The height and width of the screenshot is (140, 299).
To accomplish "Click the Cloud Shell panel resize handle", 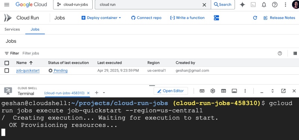I will (x=152, y=85).
